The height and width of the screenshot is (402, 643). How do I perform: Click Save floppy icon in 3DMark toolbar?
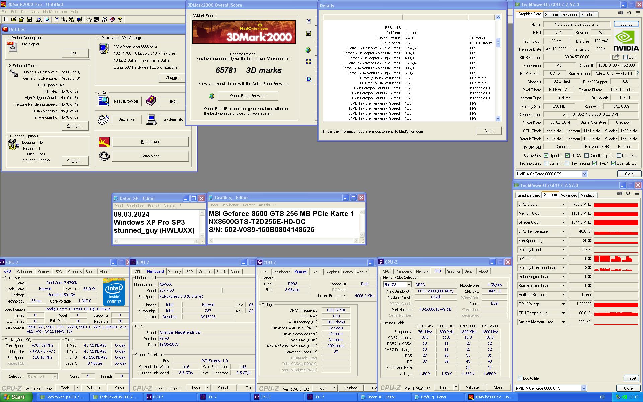click(29, 20)
